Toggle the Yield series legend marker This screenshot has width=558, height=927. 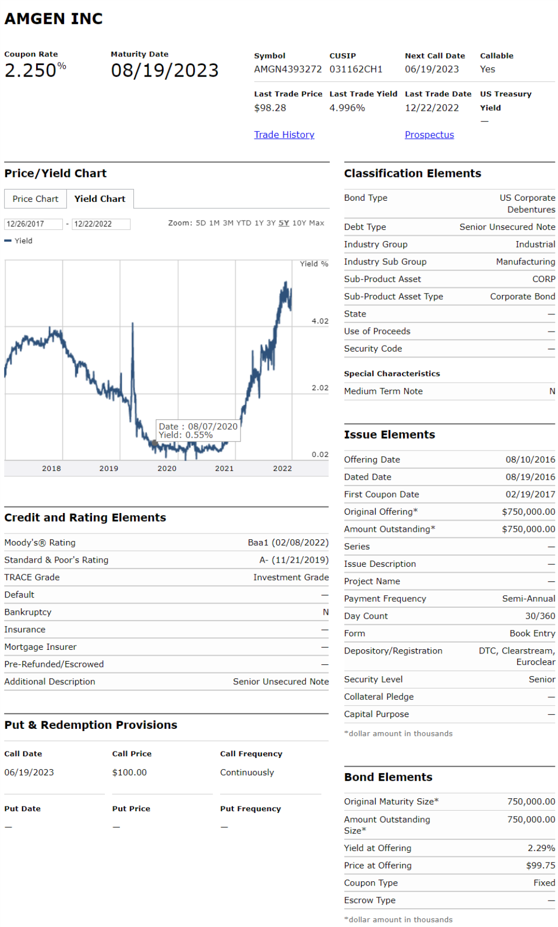[x=8, y=241]
